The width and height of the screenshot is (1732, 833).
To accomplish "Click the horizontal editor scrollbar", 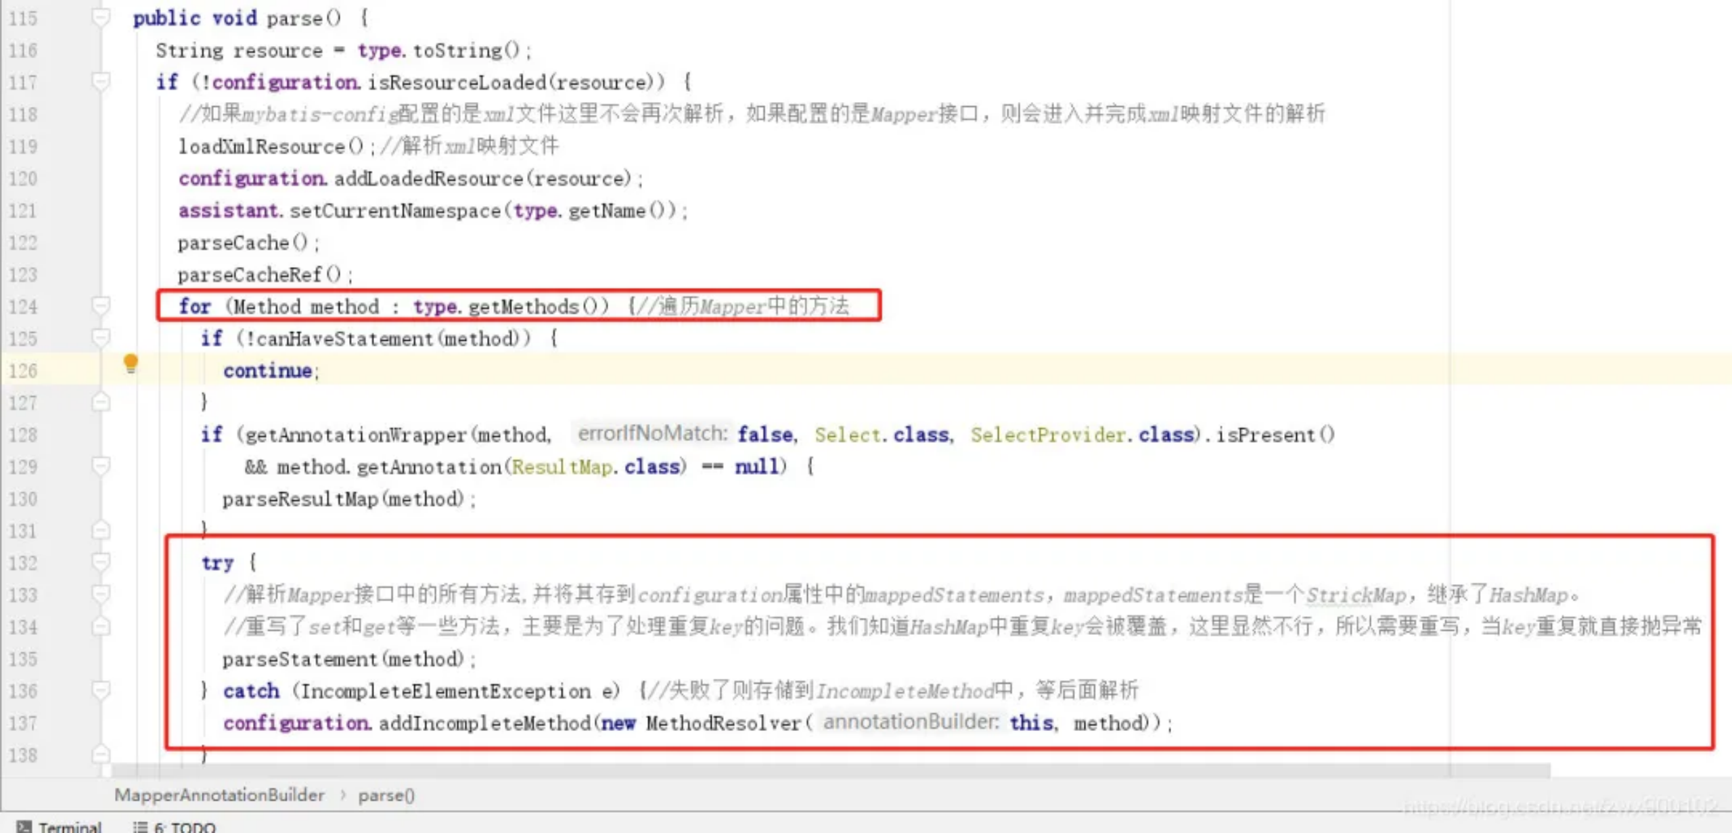I will pyautogui.click(x=812, y=771).
